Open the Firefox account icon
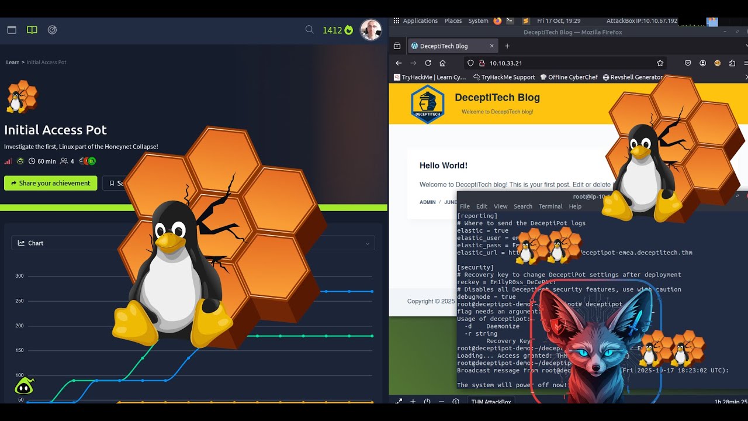This screenshot has width=748, height=421. (703, 63)
